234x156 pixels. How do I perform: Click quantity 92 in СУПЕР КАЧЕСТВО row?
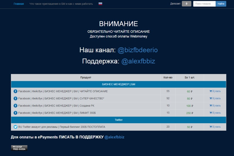click(168, 98)
